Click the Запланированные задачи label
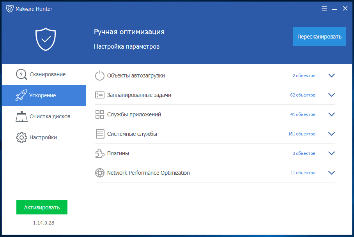This screenshot has width=354, height=237. coord(139,95)
